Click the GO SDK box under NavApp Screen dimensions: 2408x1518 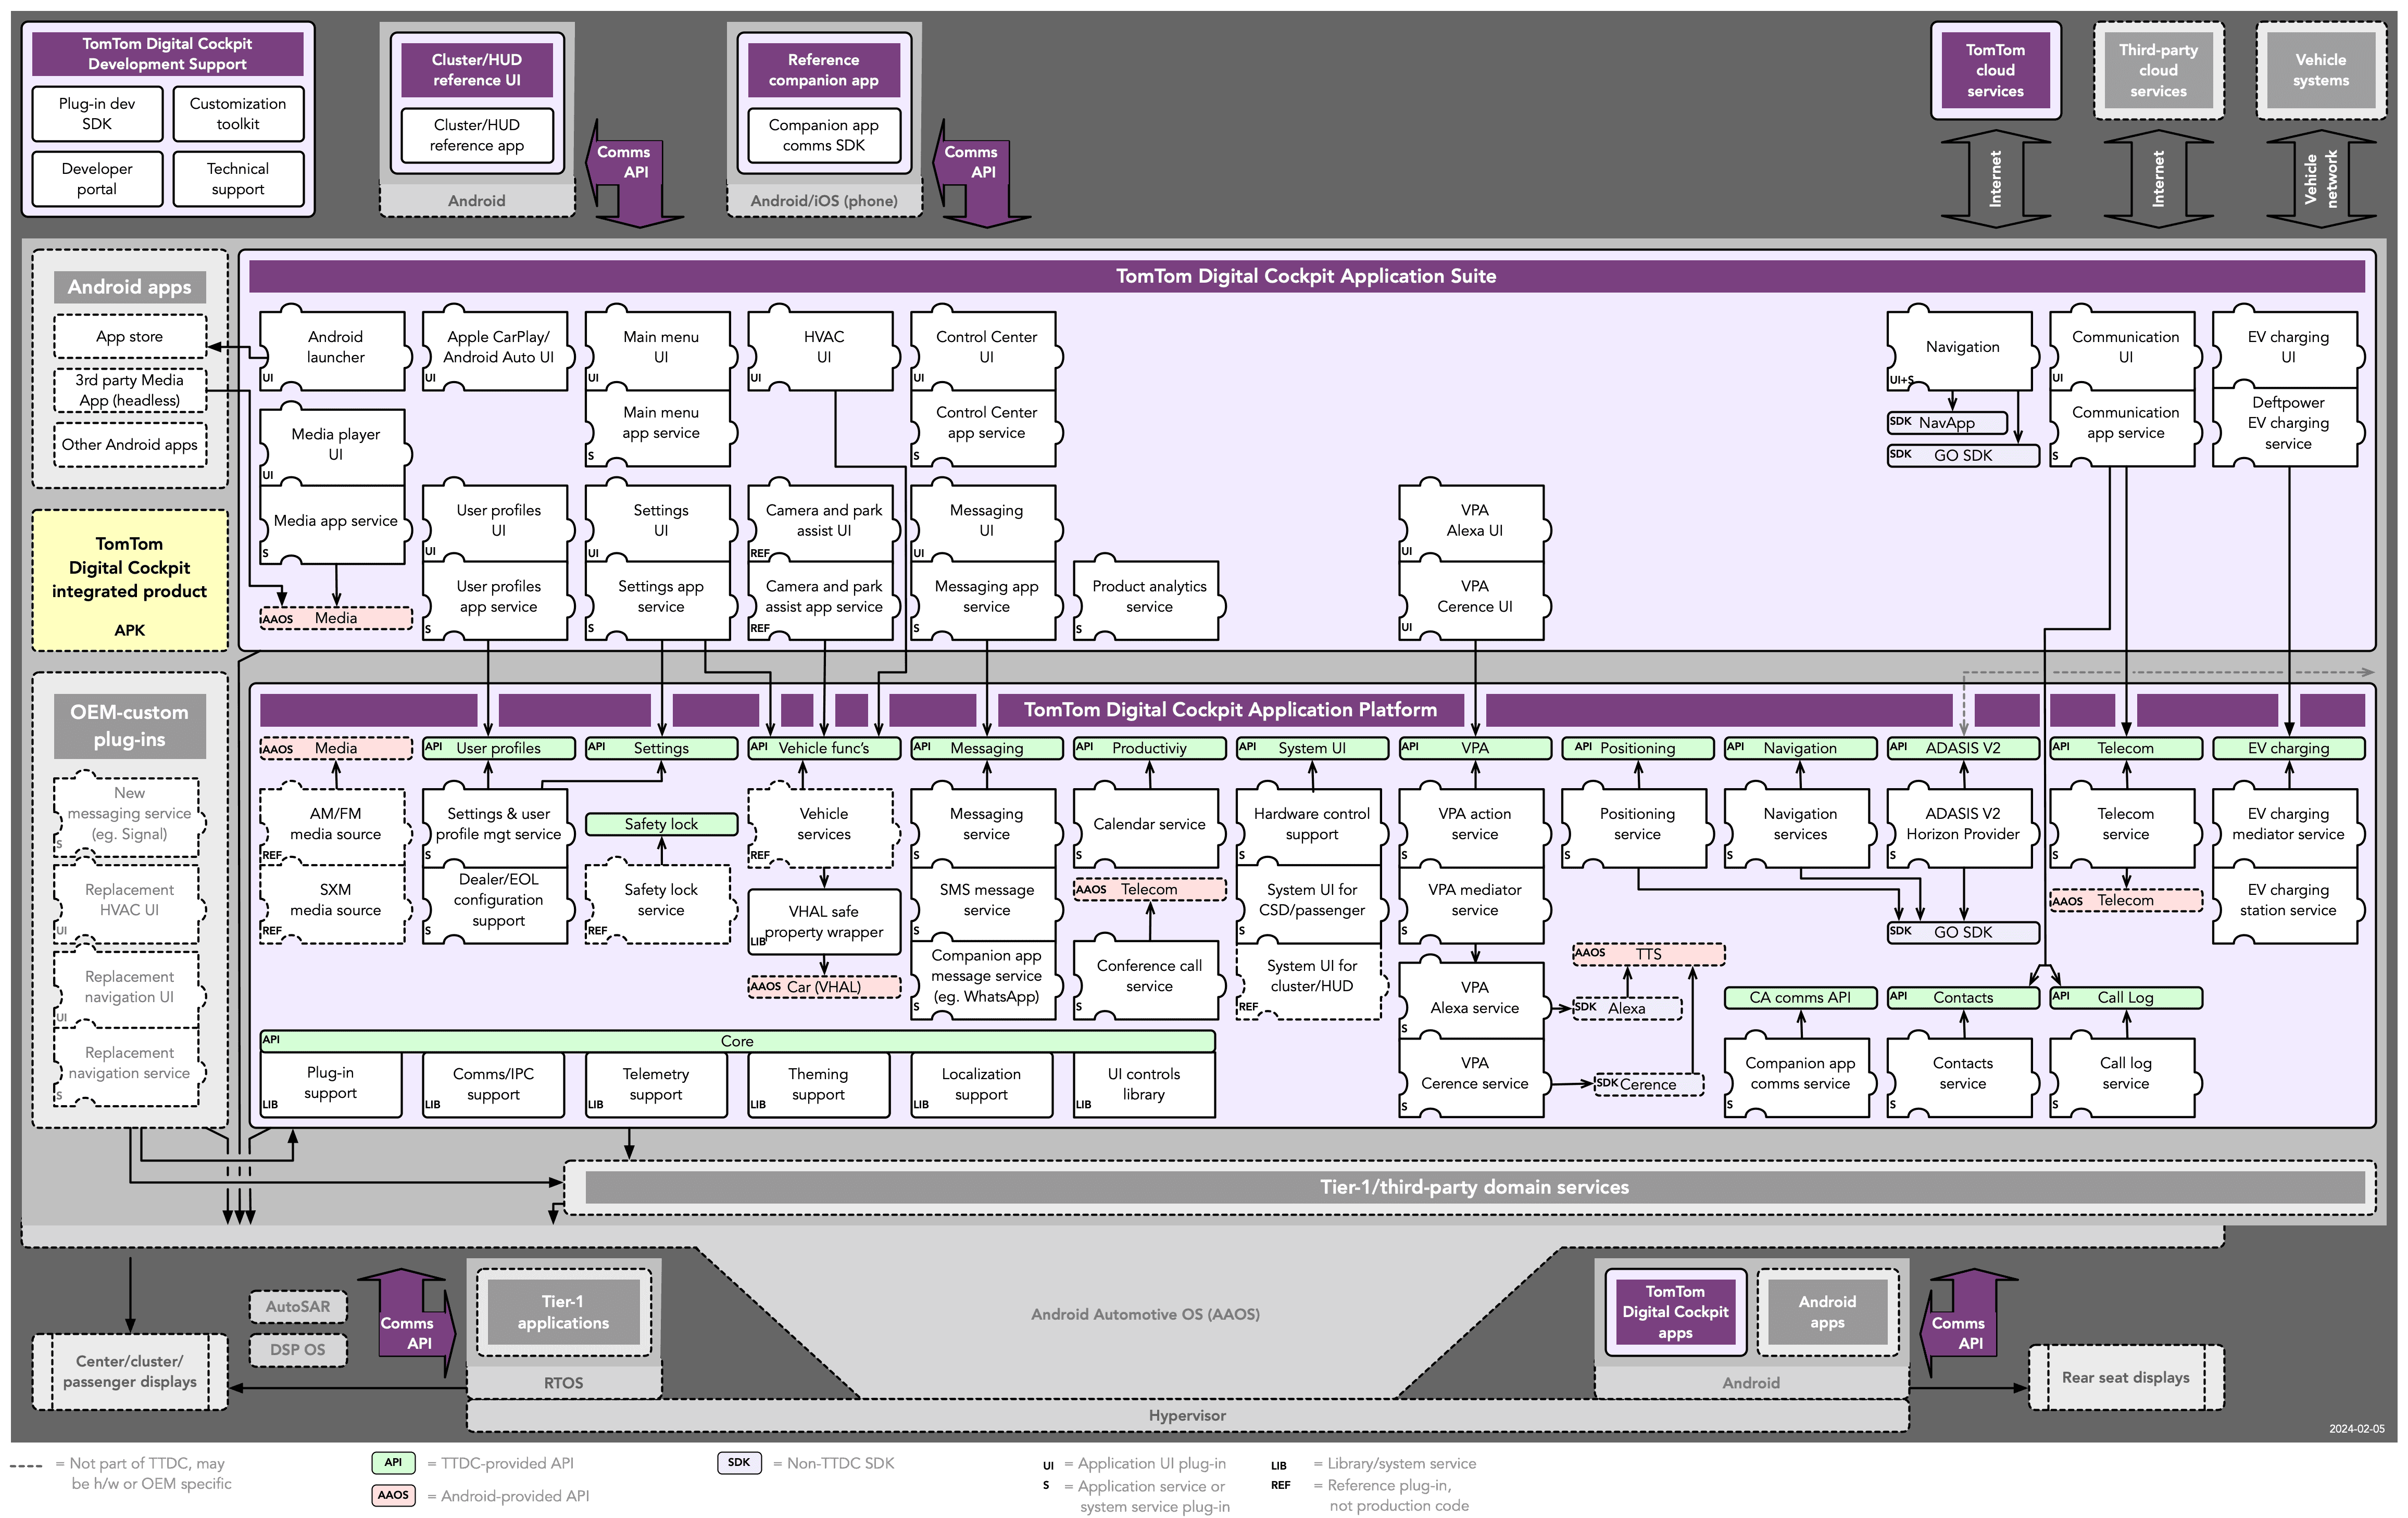(x=1962, y=454)
